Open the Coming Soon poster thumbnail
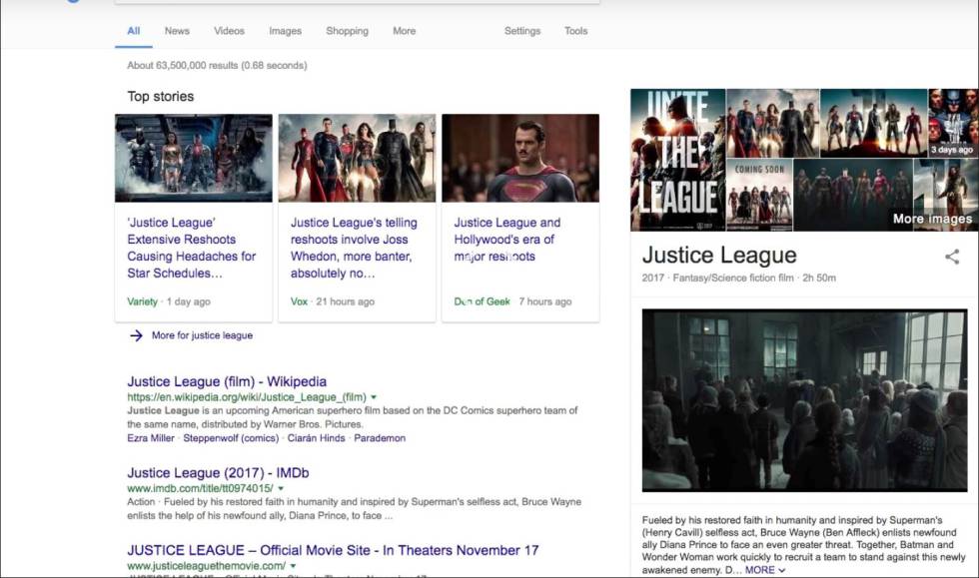 tap(760, 195)
